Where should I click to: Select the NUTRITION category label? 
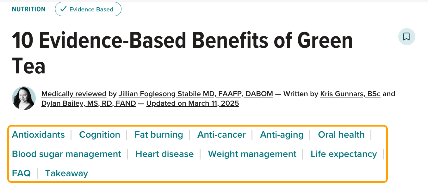pyautogui.click(x=28, y=9)
